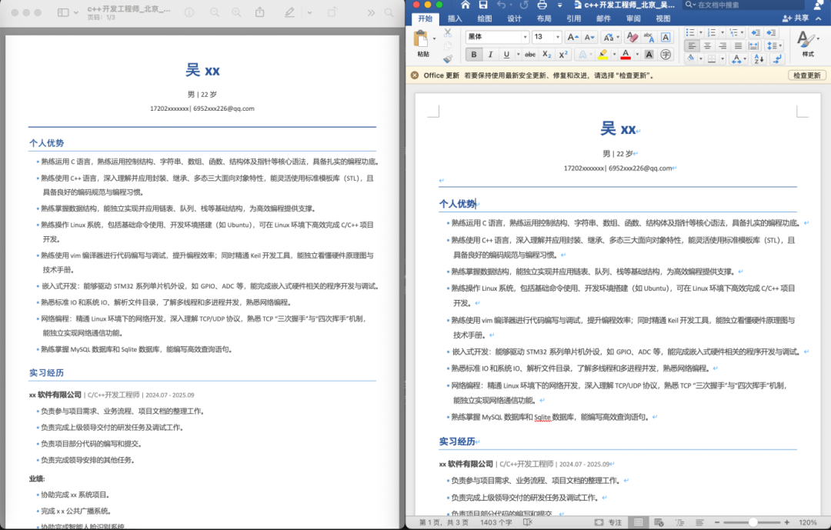Expand the underline style dropdown arrow
831x530 pixels.
518,54
